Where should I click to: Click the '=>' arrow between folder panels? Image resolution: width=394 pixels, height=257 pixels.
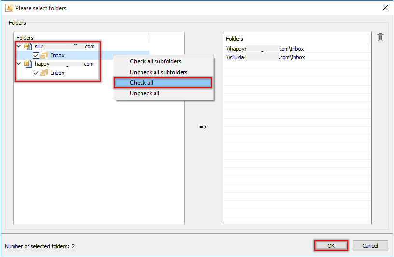(203, 127)
